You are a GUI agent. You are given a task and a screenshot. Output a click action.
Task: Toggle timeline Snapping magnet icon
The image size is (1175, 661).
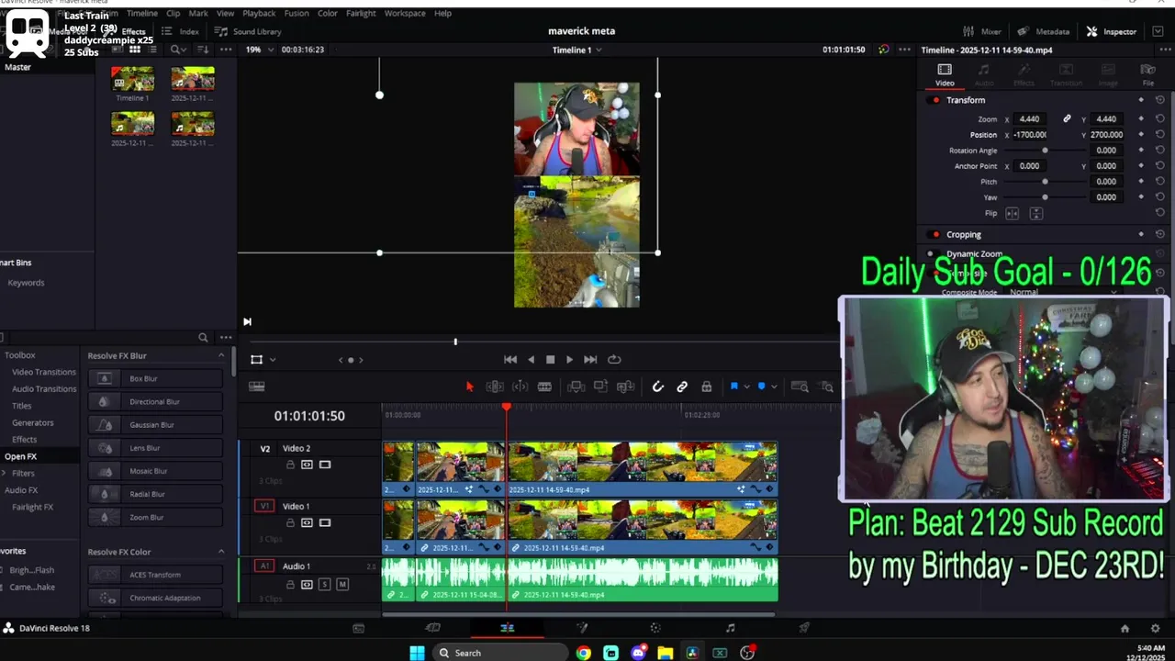click(x=657, y=387)
